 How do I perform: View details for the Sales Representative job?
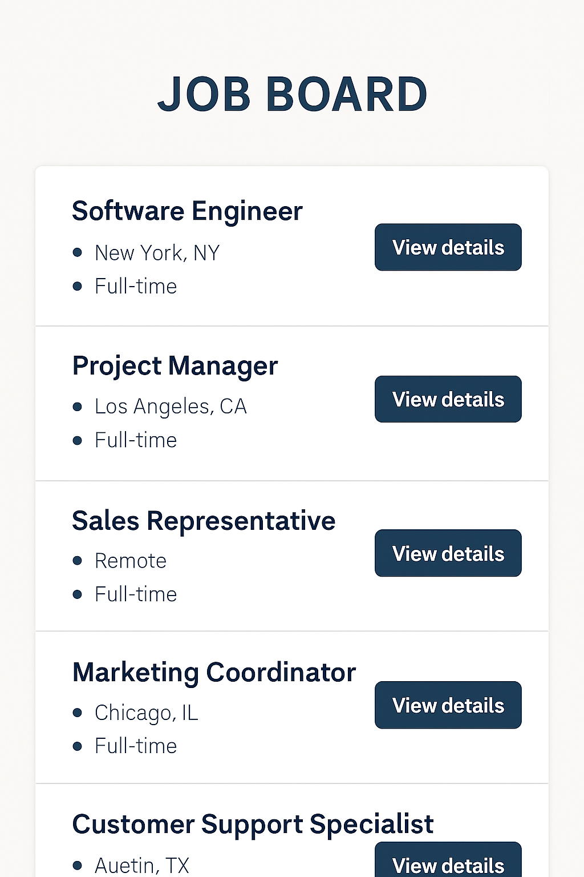(448, 553)
